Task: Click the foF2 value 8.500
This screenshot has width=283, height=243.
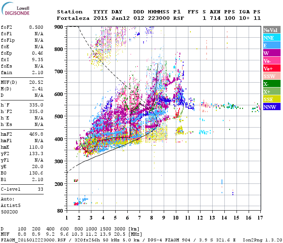Action: pyautogui.click(x=36, y=27)
